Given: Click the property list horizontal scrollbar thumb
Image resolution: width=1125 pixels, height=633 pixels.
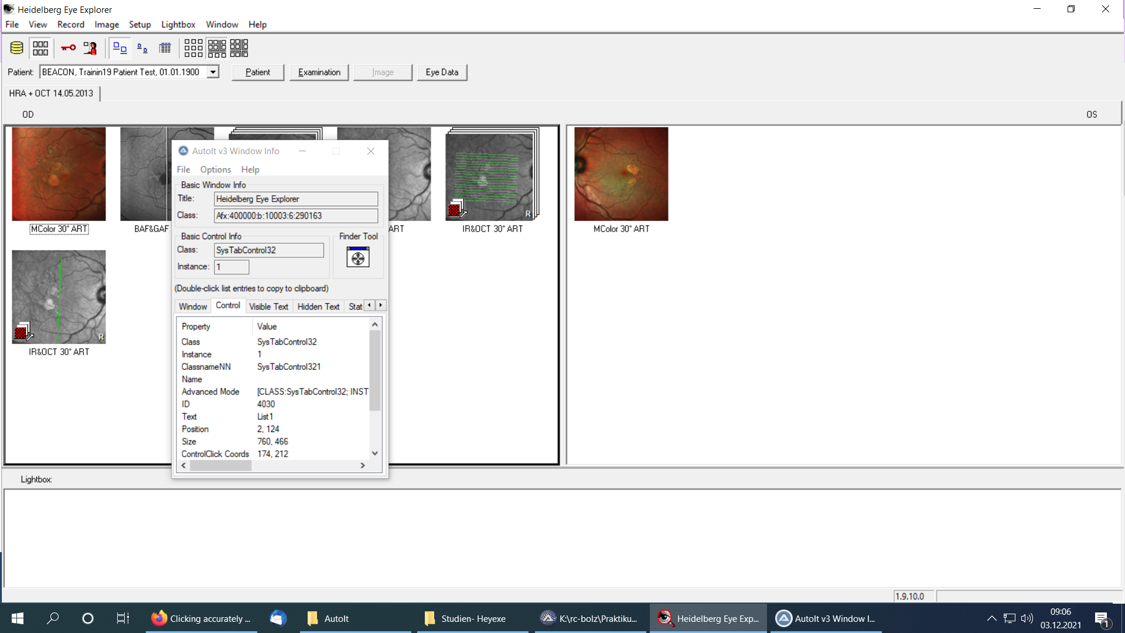Looking at the screenshot, I should (220, 465).
